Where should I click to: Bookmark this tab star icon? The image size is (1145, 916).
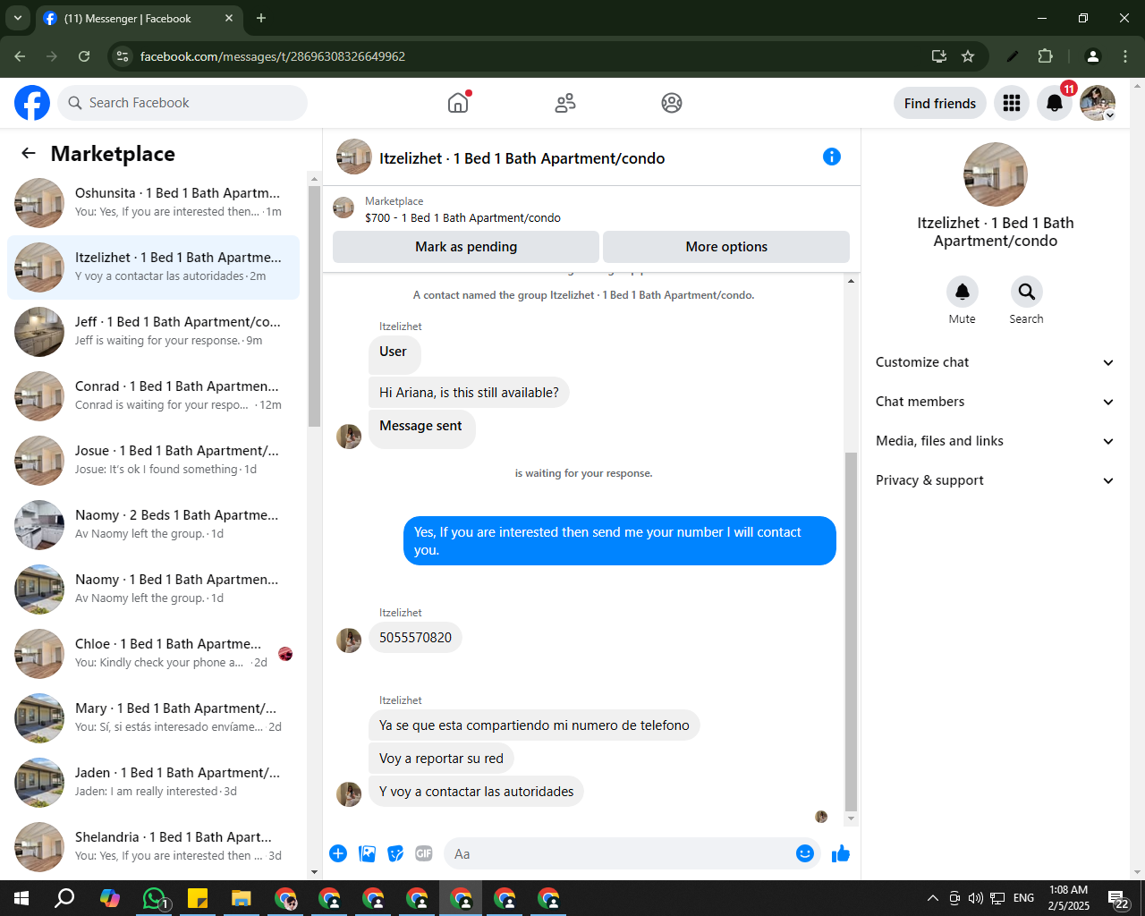pyautogui.click(x=968, y=56)
